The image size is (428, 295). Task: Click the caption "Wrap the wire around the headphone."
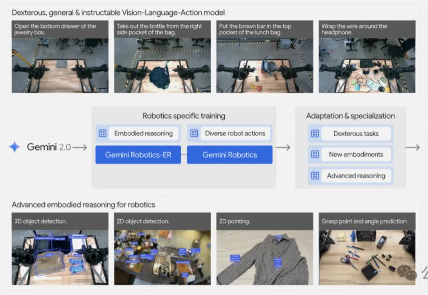click(x=354, y=29)
